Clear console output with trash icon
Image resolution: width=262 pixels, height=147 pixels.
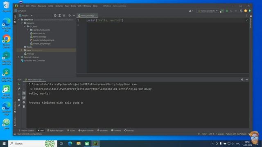(24, 107)
